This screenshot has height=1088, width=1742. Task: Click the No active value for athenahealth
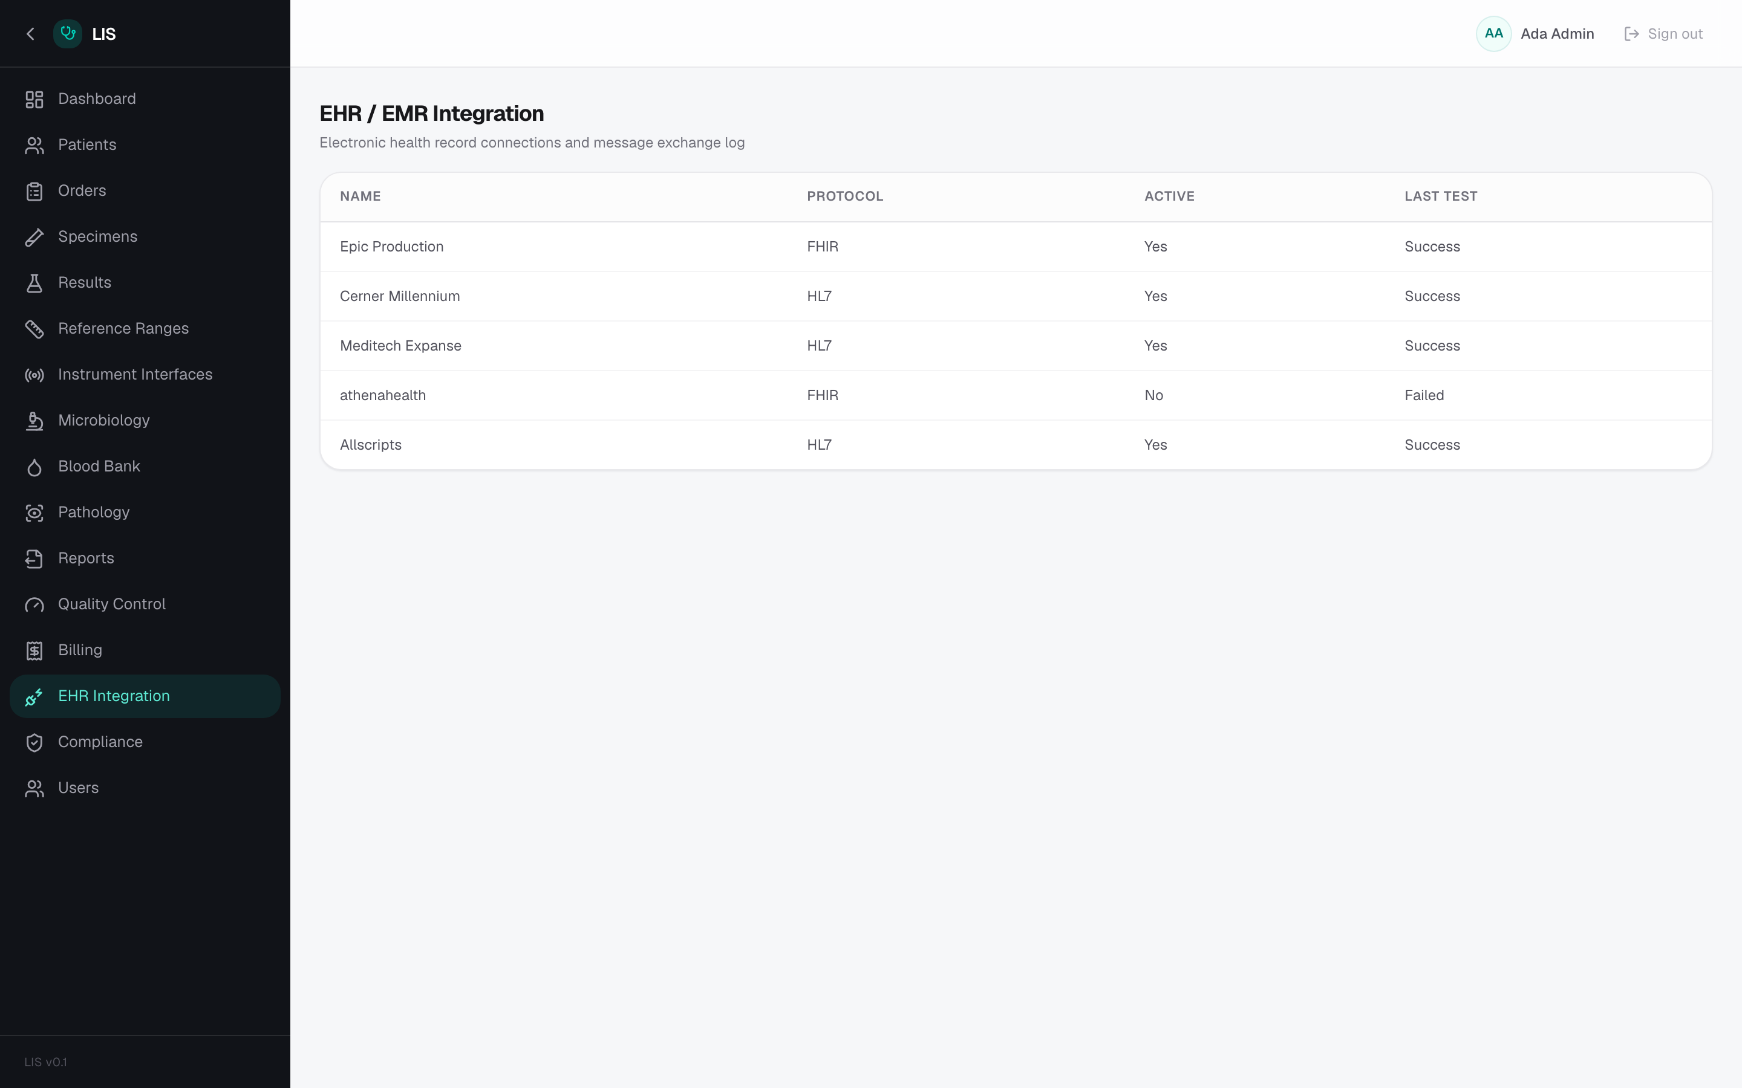1153,396
